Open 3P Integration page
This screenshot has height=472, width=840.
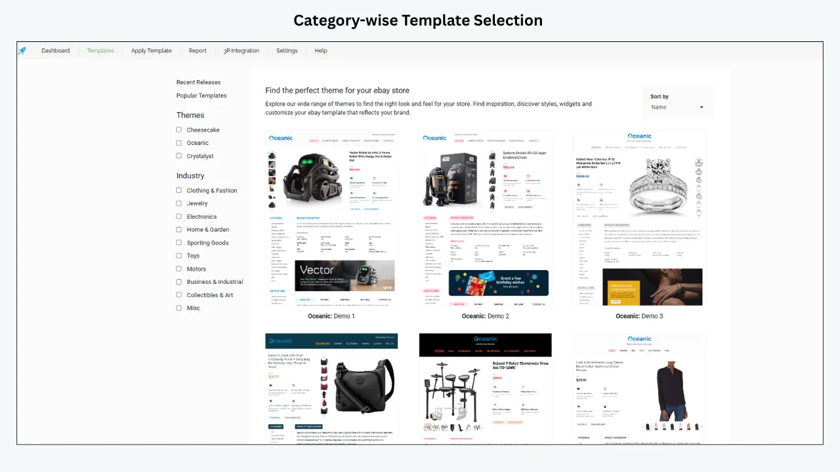click(241, 50)
